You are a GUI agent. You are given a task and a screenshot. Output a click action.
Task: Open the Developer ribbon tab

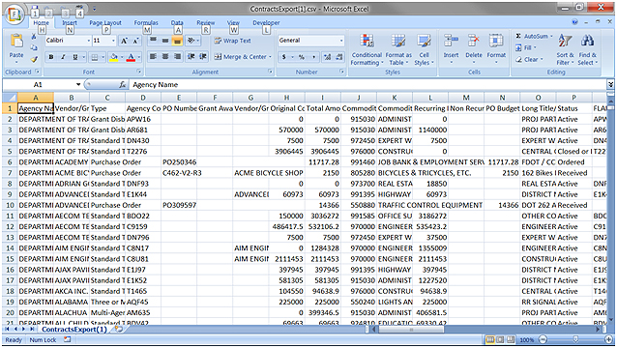(266, 23)
